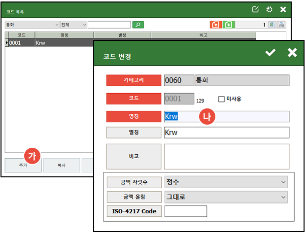Toggle the 미사용 checkbox

click(x=221, y=99)
